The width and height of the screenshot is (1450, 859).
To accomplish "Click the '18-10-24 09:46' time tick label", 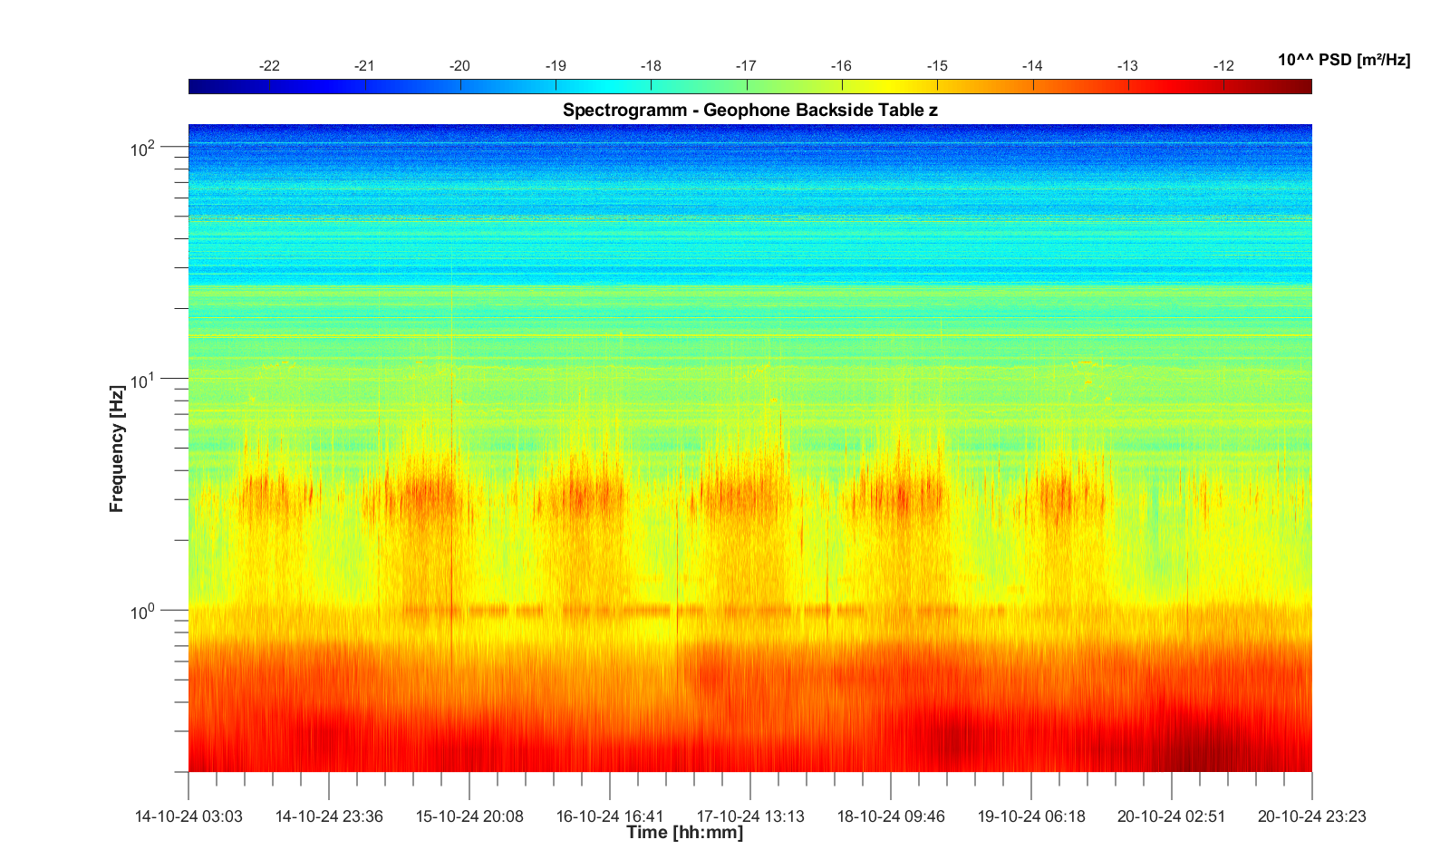I will pos(891,816).
